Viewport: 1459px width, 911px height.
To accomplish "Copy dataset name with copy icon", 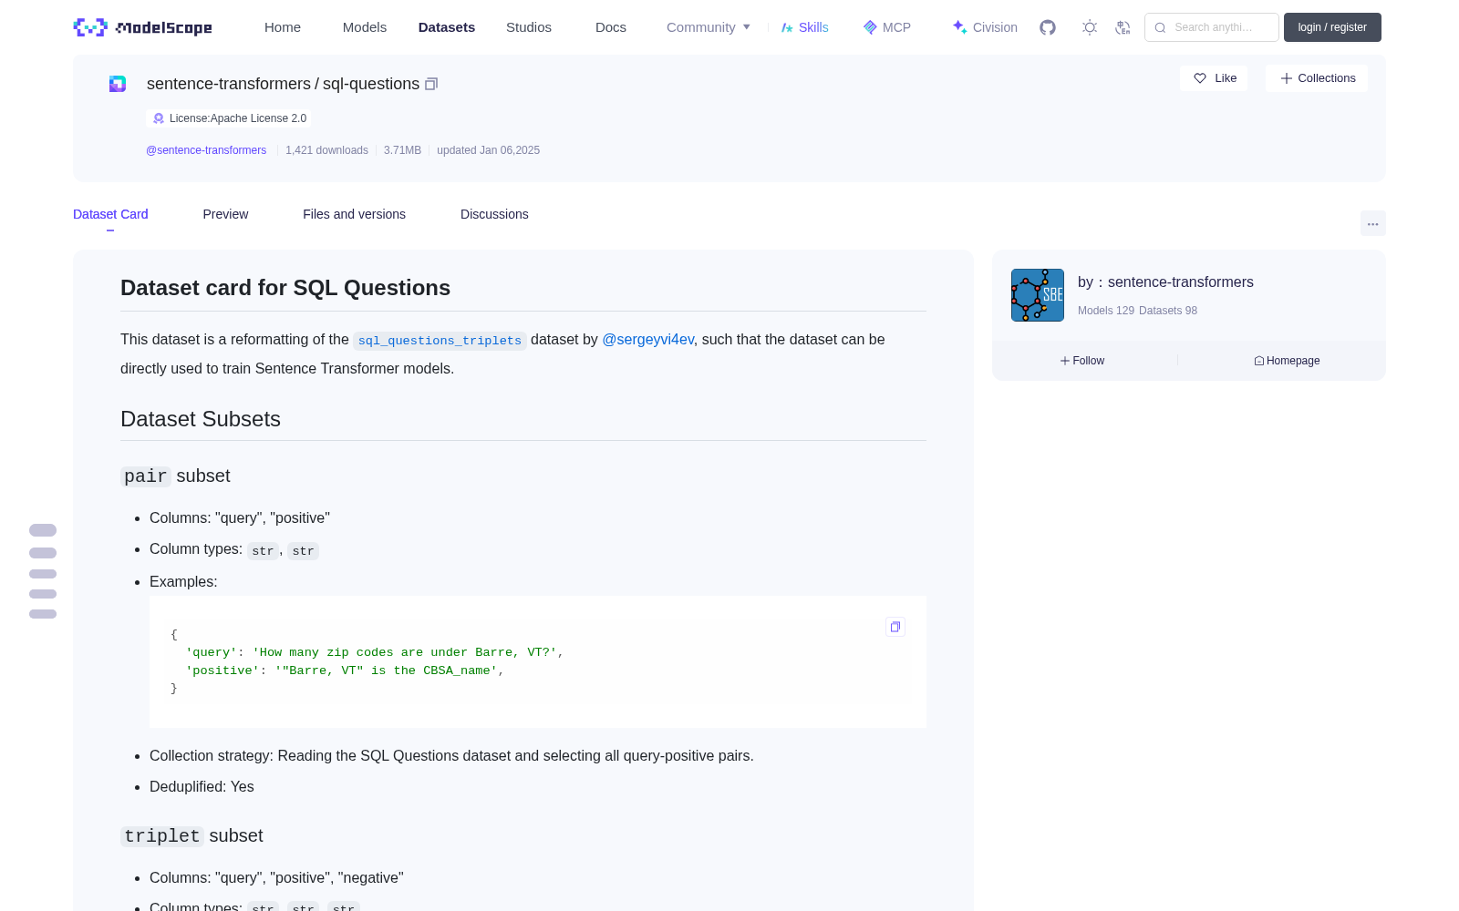I will (431, 84).
